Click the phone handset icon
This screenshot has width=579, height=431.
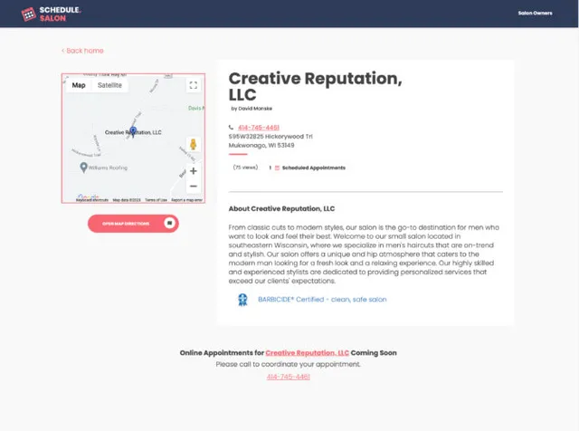(232, 128)
